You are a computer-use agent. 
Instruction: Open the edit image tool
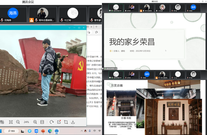click(x=59, y=122)
